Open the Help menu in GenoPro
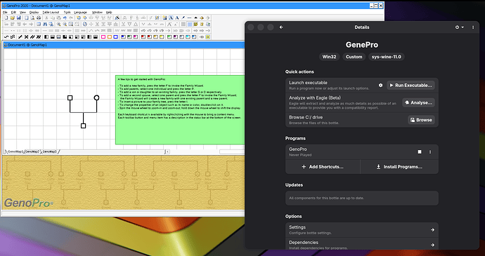This screenshot has width=485, height=256. tap(109, 13)
